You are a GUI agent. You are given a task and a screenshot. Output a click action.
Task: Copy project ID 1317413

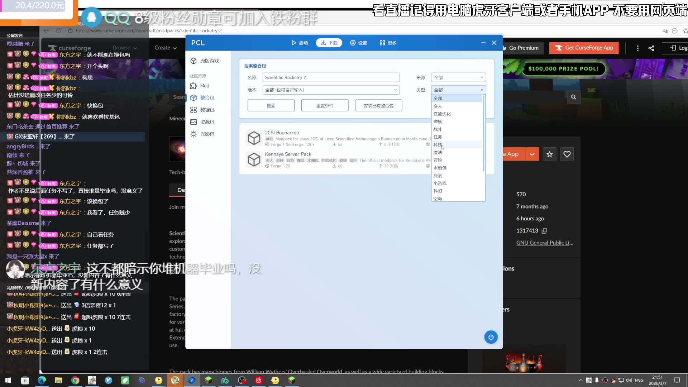pyautogui.click(x=544, y=231)
